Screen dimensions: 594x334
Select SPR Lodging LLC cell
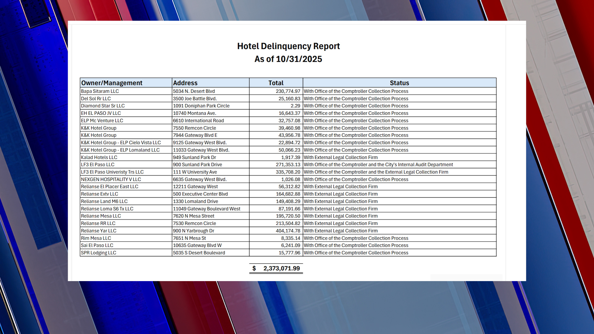coord(98,253)
